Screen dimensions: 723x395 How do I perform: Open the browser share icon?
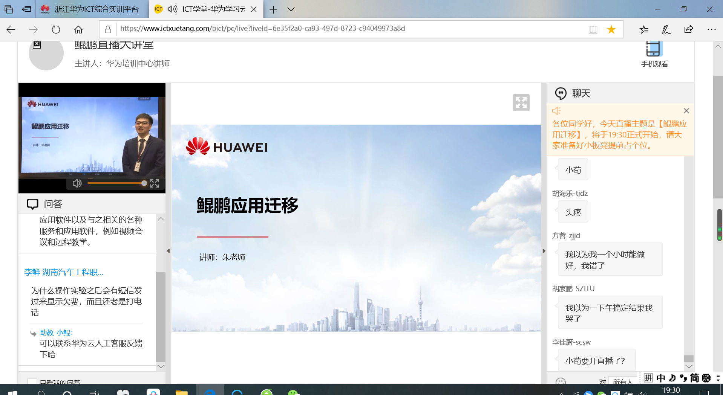(x=689, y=29)
